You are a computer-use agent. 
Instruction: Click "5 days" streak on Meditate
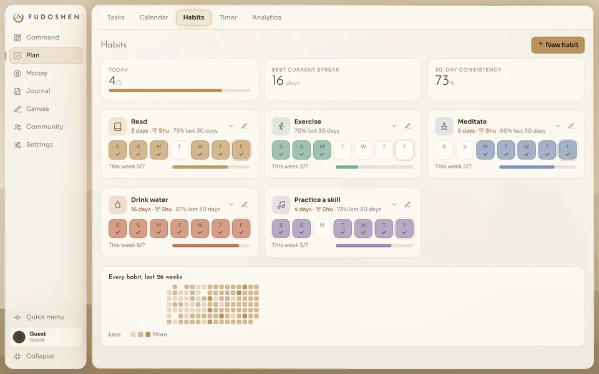[x=467, y=131]
